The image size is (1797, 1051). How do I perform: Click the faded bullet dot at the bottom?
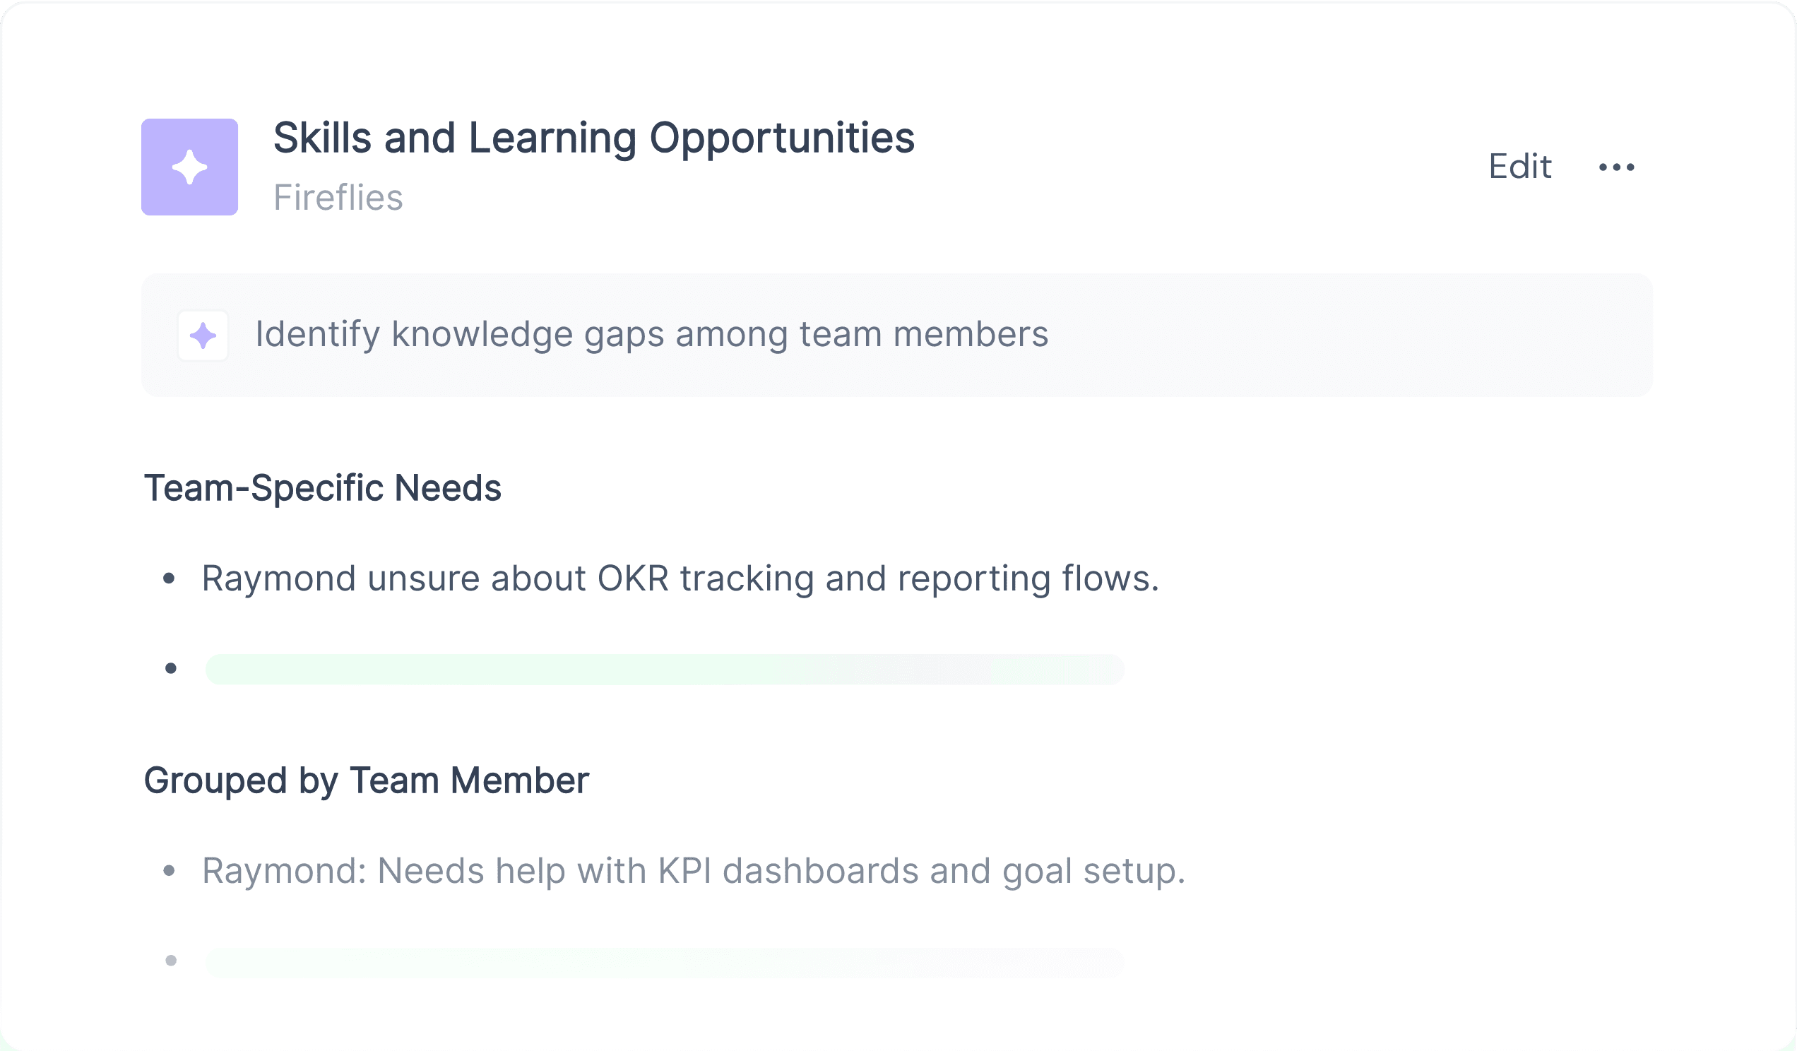[170, 961]
